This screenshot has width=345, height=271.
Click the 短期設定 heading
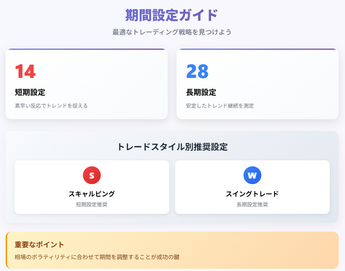[x=30, y=92]
